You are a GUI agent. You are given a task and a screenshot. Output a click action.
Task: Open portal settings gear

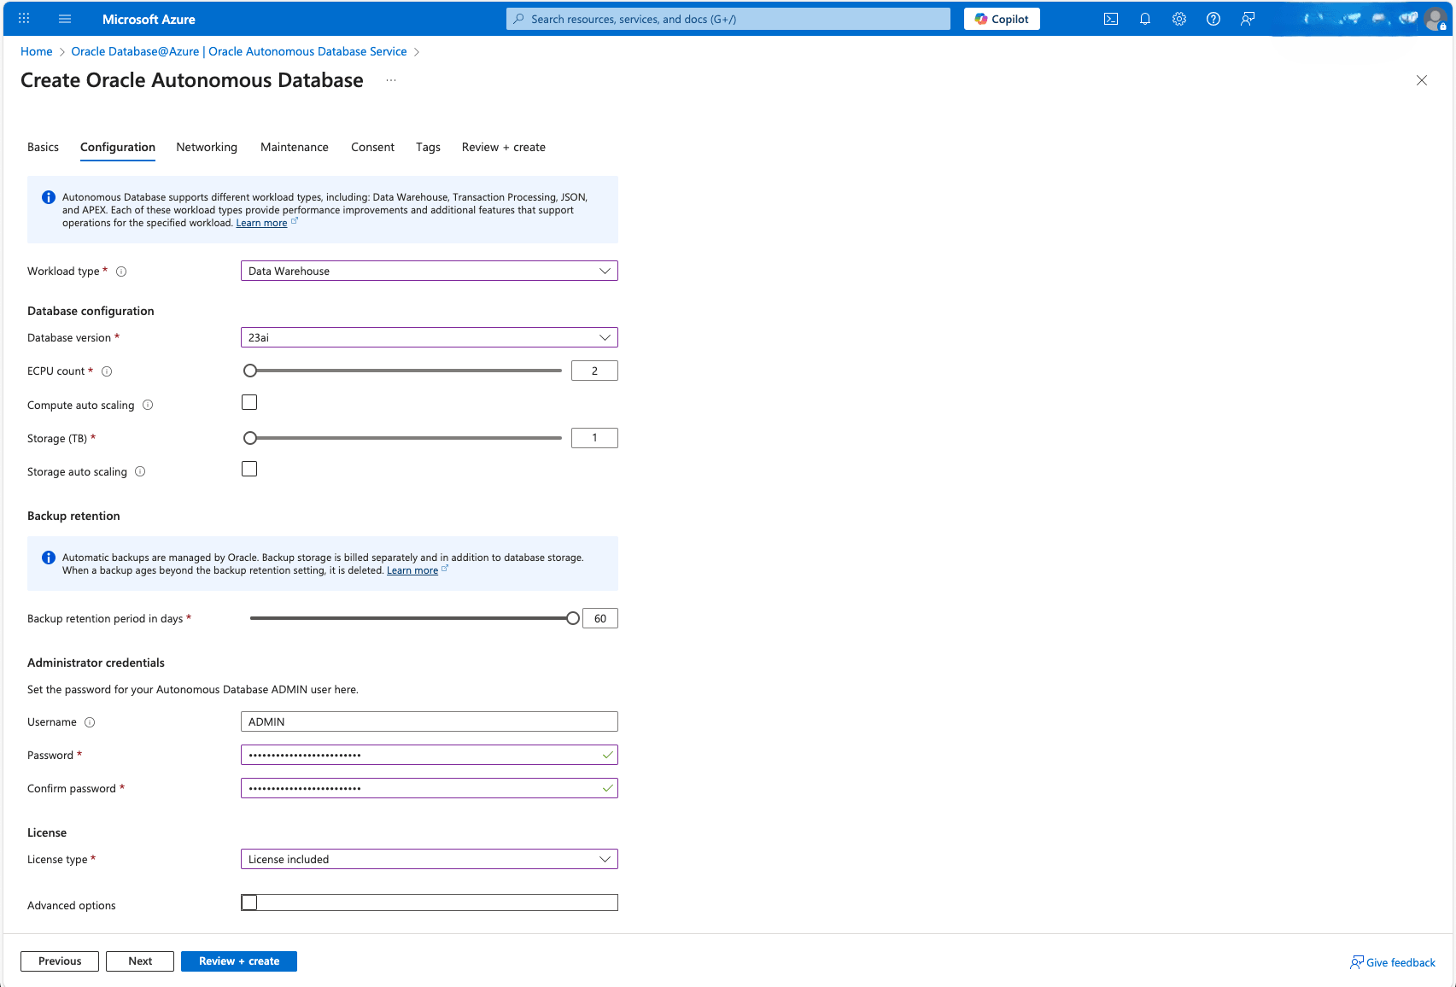1179,18
